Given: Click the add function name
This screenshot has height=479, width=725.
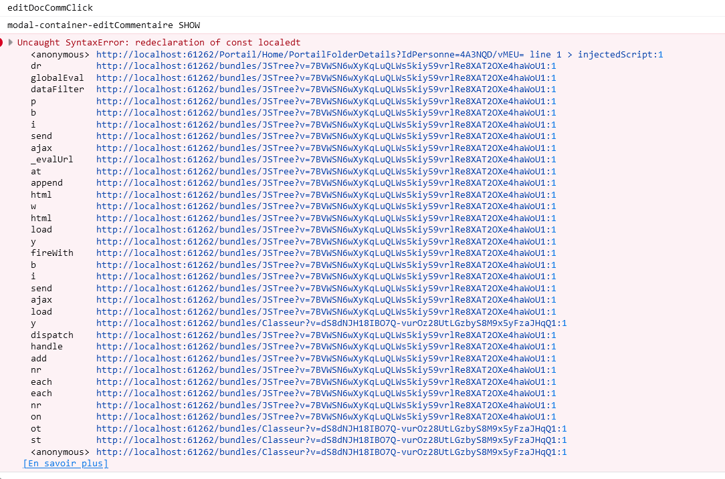Looking at the screenshot, I should pos(39,359).
